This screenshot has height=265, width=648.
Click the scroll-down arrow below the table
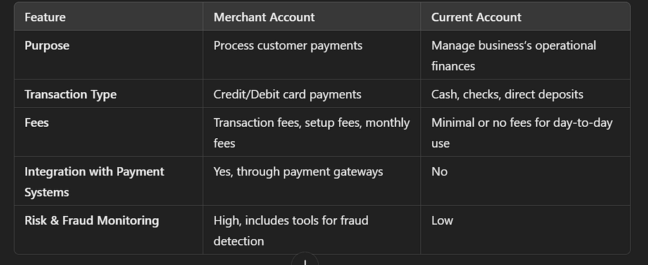pos(306,259)
